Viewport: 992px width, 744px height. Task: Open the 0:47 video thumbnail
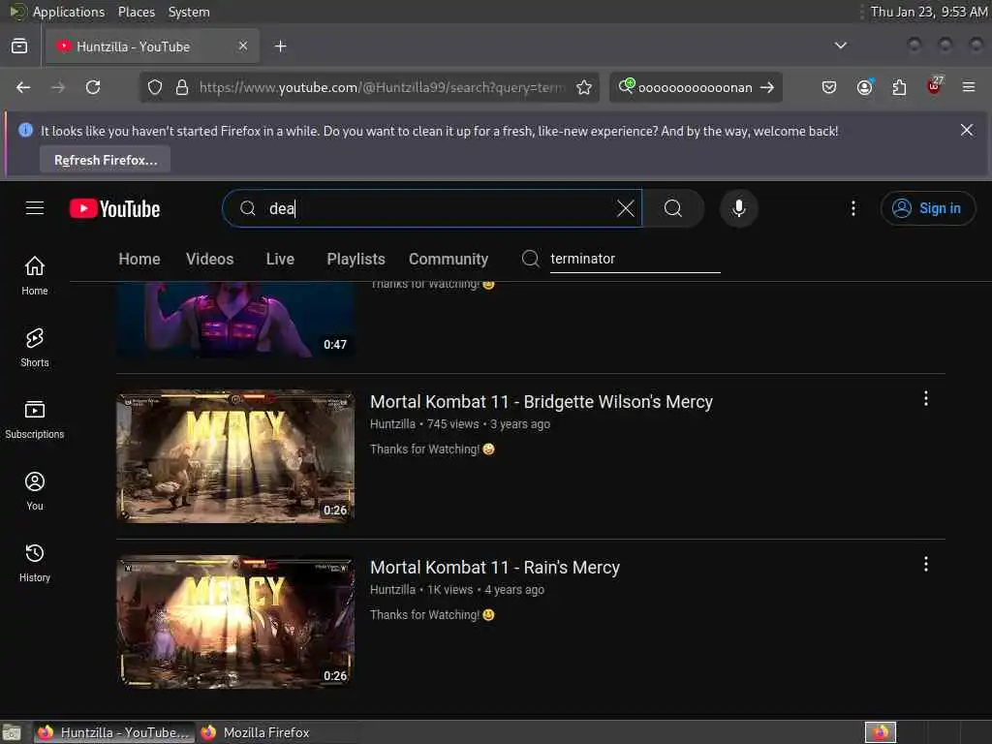[x=235, y=320]
